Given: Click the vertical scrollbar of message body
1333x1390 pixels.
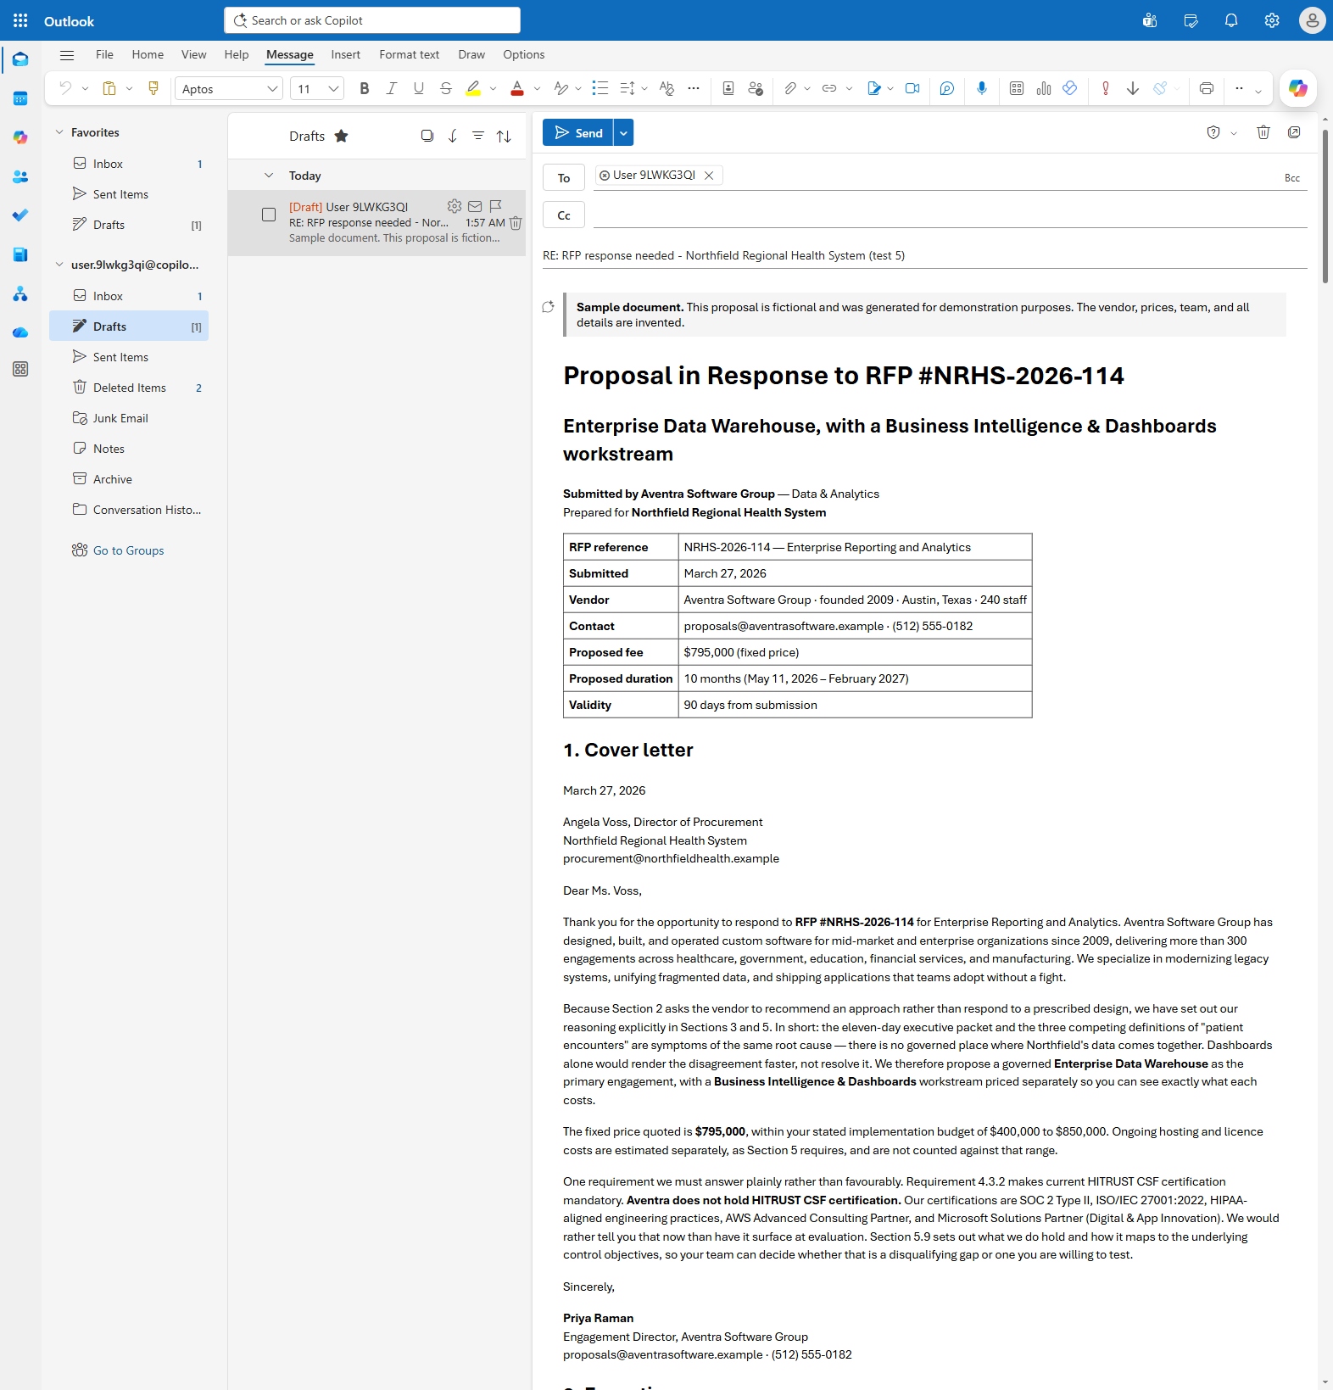Looking at the screenshot, I should (1325, 207).
